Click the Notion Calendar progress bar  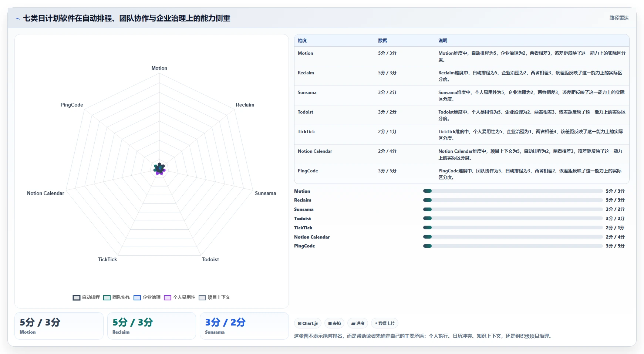[x=513, y=237]
